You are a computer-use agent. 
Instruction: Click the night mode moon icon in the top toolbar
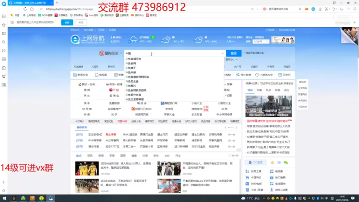(341, 9)
